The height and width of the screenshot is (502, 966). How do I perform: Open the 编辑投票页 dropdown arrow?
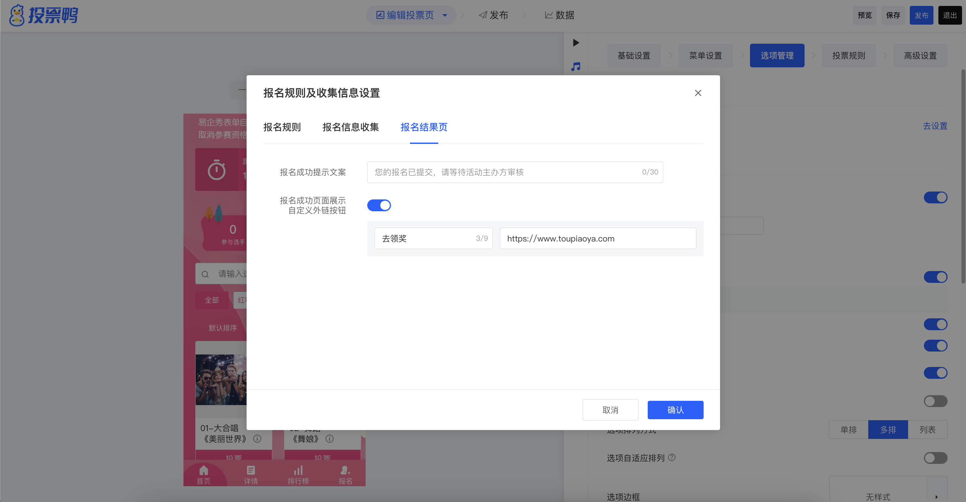click(x=445, y=15)
